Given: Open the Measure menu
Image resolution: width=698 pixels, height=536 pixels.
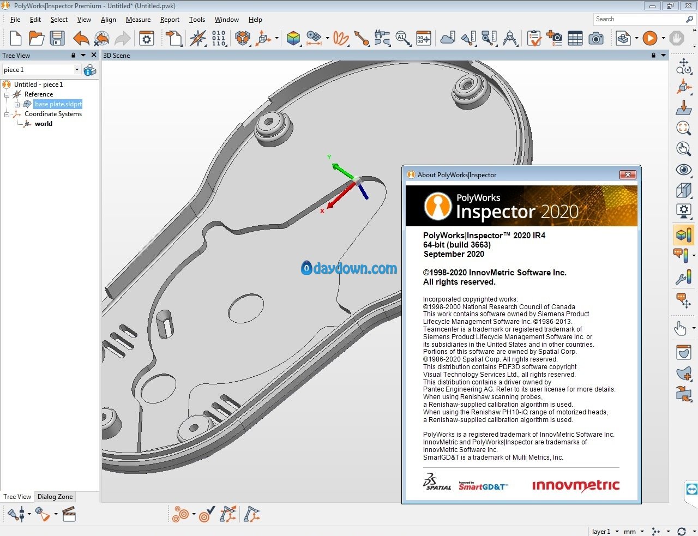Looking at the screenshot, I should 138,20.
